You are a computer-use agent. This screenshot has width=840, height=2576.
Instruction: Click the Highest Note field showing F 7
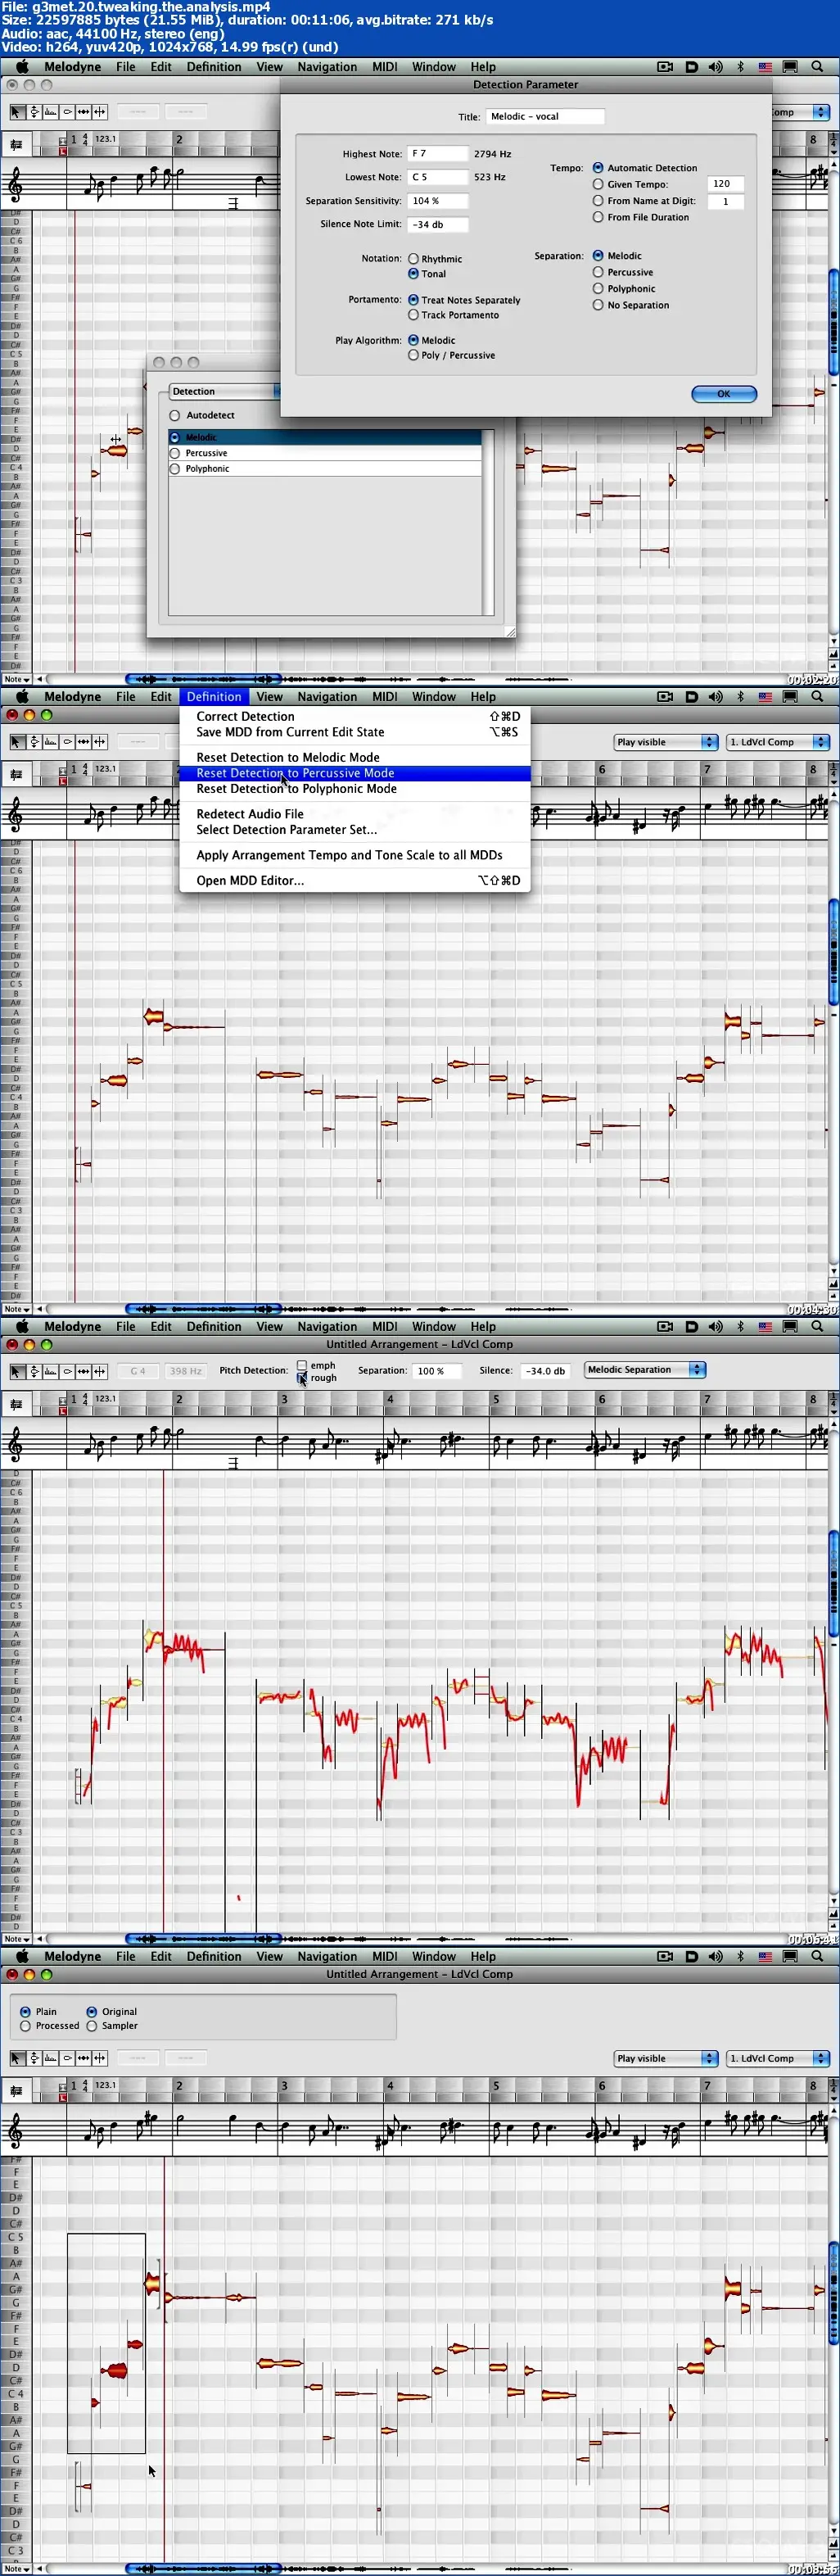[438, 154]
